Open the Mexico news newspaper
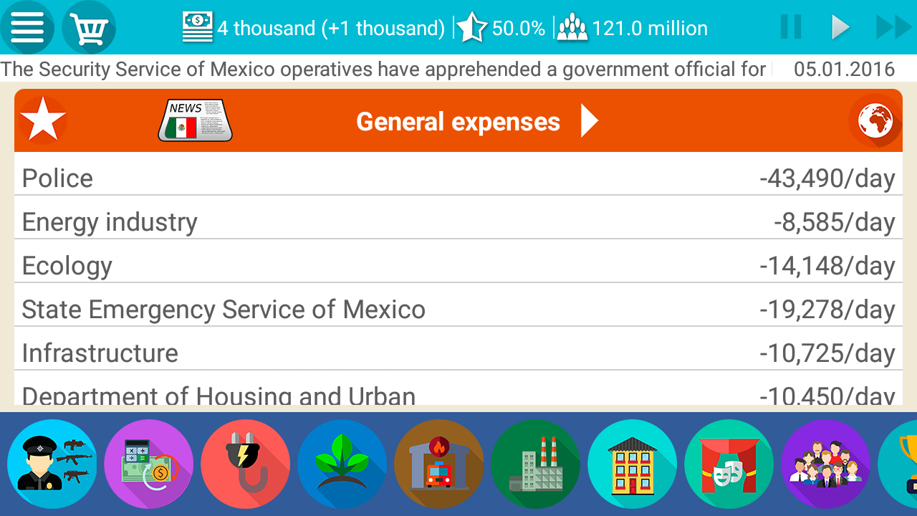917x516 pixels. (x=195, y=120)
